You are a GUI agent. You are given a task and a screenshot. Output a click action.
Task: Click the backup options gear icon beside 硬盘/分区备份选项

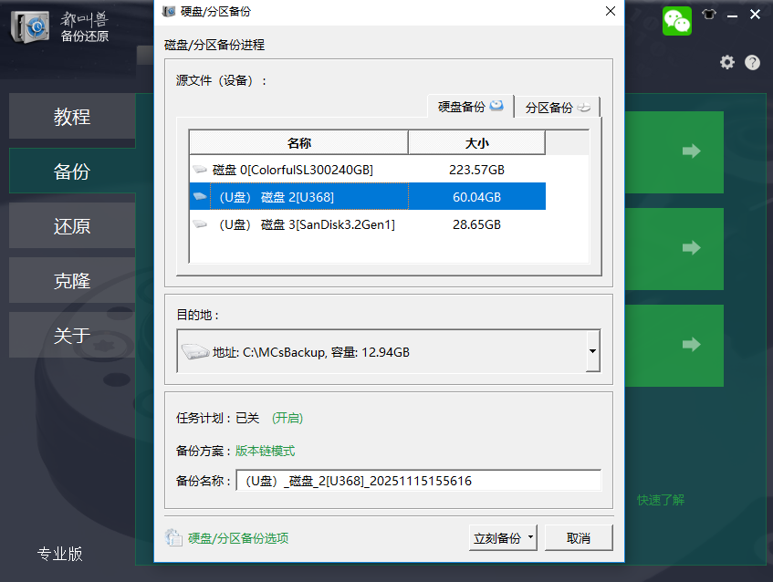[x=174, y=538]
